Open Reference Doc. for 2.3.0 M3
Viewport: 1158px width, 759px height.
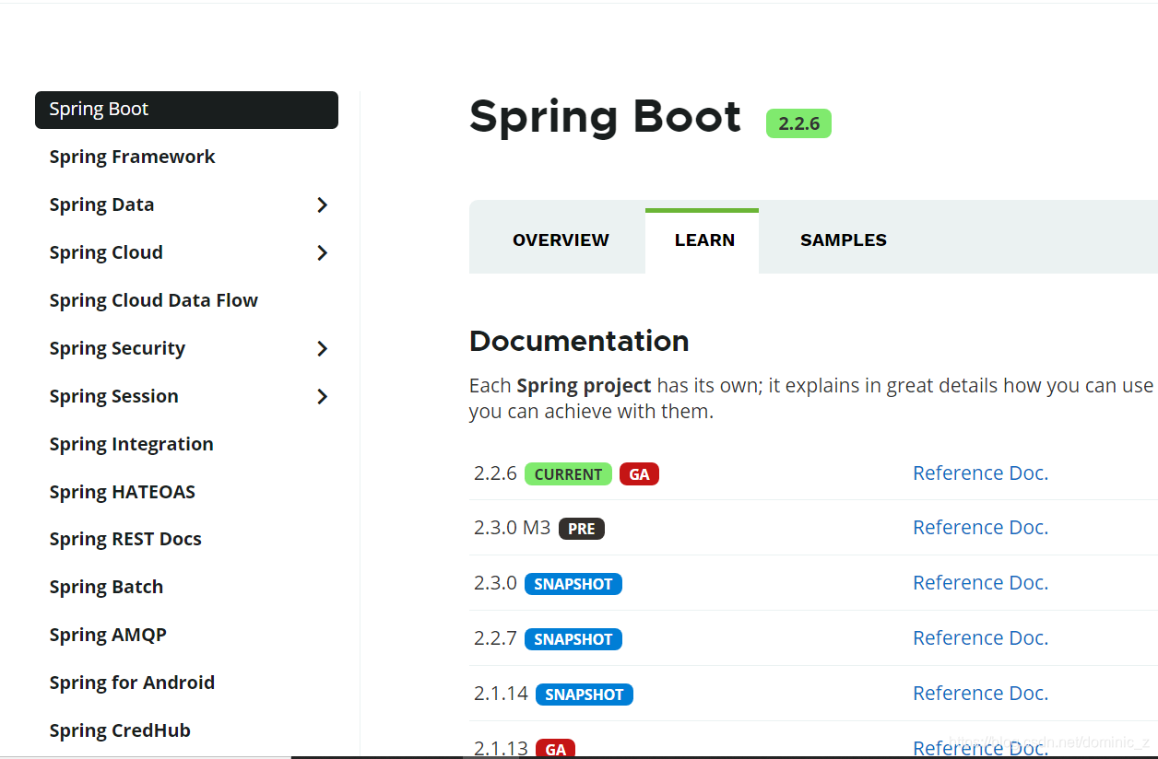point(980,527)
